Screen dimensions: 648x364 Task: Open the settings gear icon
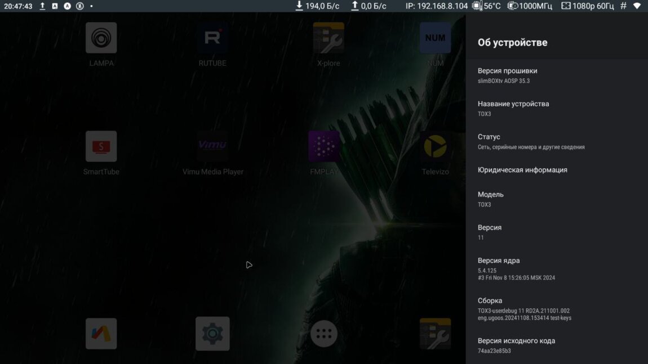coord(212,334)
